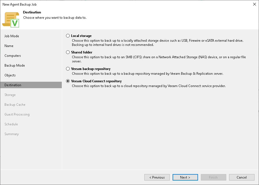The height and width of the screenshot is (185, 259).
Task: Open the Summary step
Action: point(11,134)
